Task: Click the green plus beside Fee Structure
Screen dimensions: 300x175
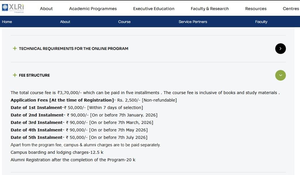Action: tap(15, 75)
